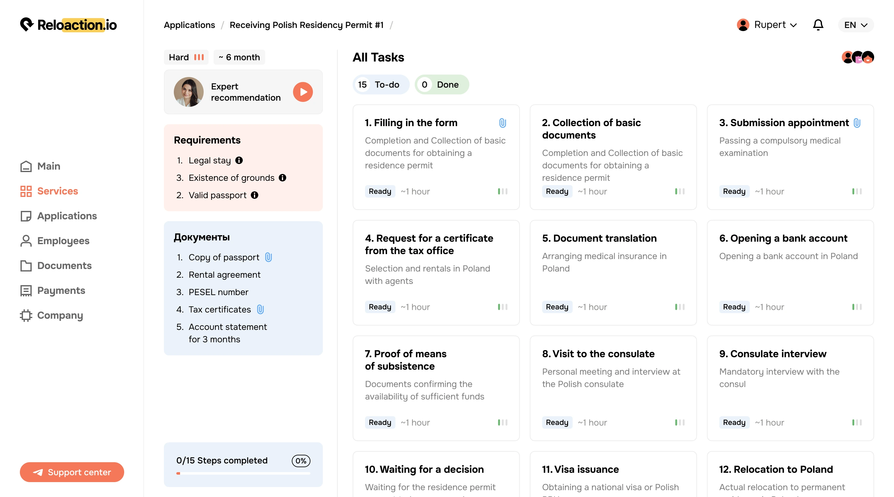Click the PESEL number document row

tap(212, 292)
